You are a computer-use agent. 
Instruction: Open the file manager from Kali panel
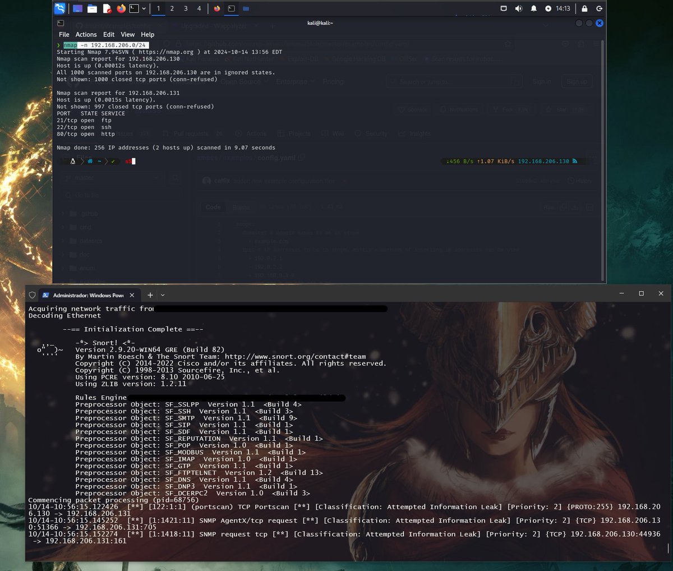[92, 8]
